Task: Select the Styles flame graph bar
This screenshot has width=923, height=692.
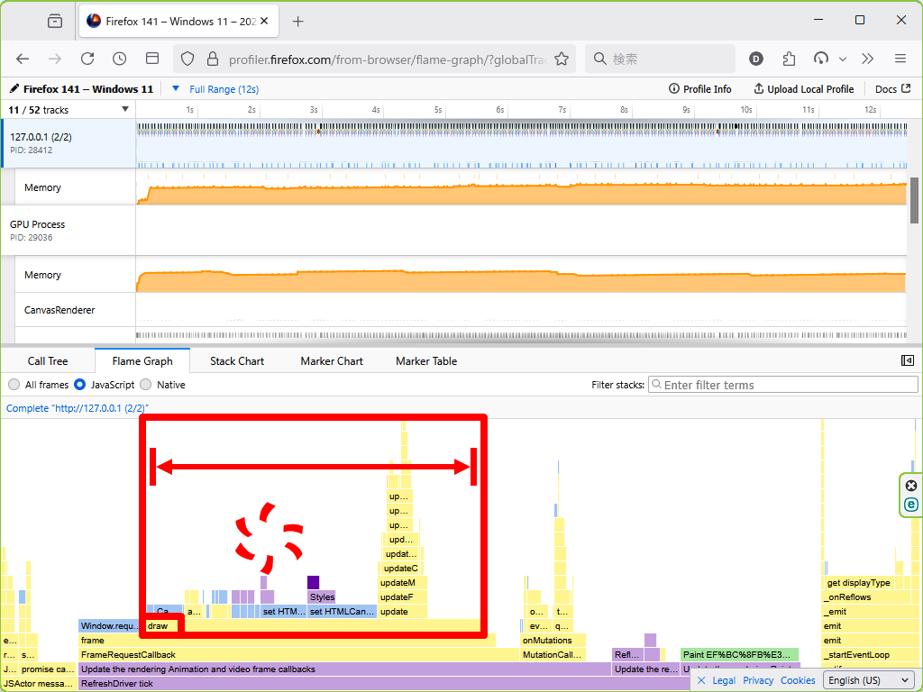Action: click(322, 596)
